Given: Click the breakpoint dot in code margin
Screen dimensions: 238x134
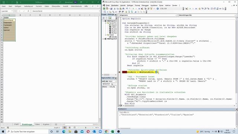Looking at the screenshot, I should coord(119,72).
